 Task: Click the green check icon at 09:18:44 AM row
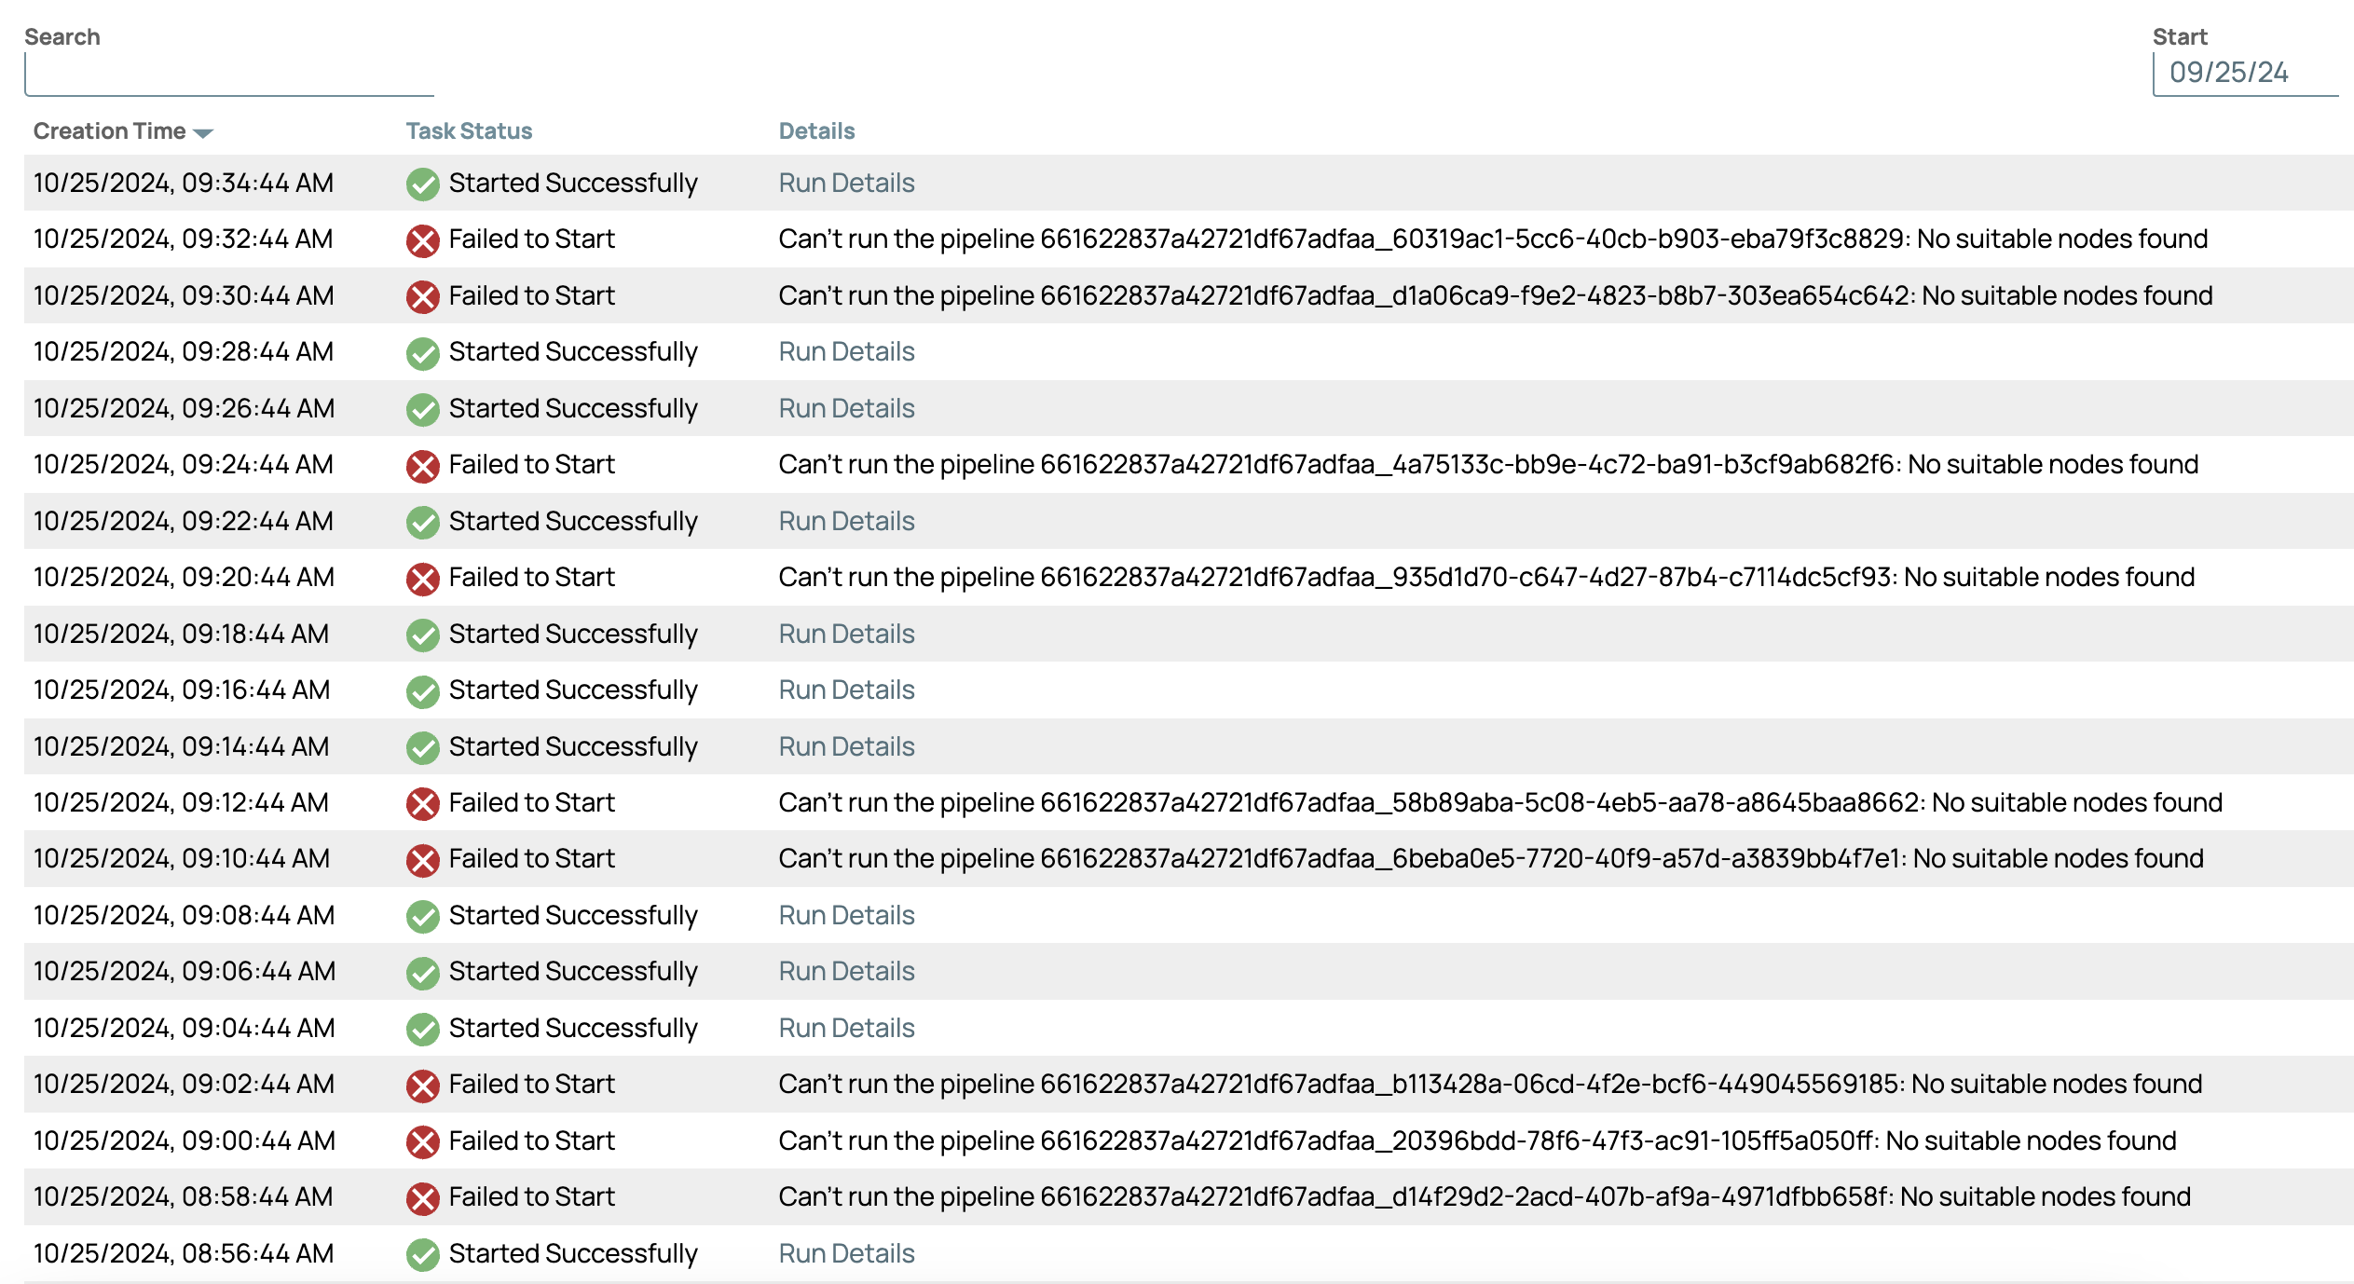tap(422, 635)
